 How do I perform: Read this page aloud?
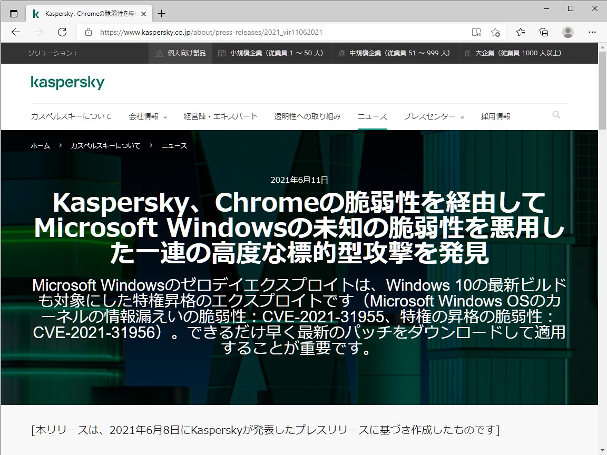[x=477, y=32]
